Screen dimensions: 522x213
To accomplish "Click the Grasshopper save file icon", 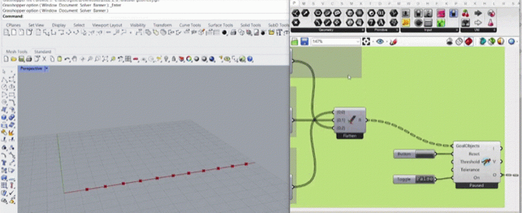I will pyautogui.click(x=304, y=42).
